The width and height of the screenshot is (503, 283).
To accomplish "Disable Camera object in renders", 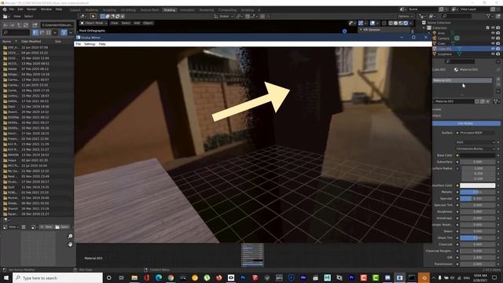I will (498, 39).
